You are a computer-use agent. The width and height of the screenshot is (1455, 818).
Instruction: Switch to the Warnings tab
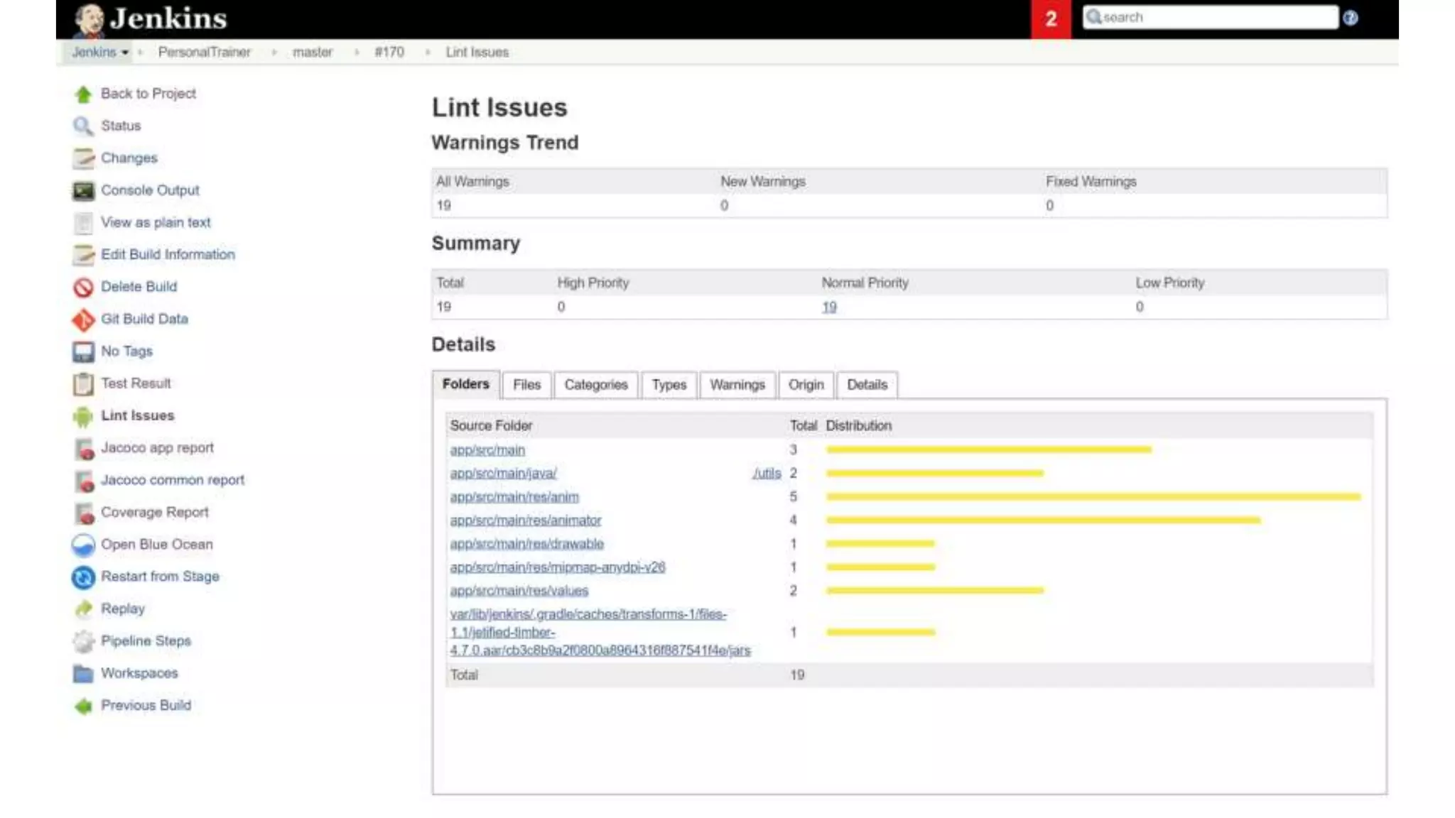point(737,385)
